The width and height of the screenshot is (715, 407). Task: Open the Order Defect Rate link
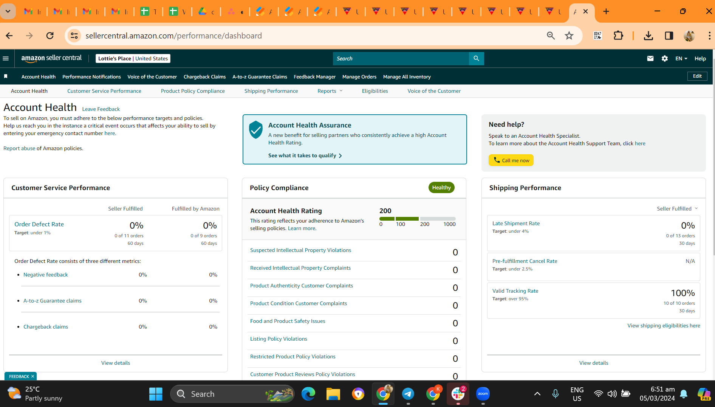(x=39, y=224)
